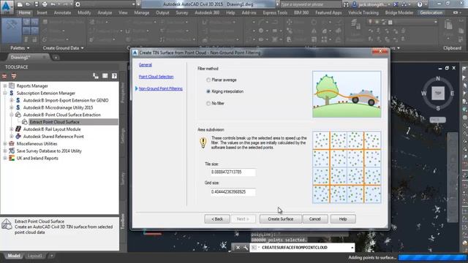Image resolution: width=468 pixels, height=263 pixels.
Task: Click the Plot printer icon in quick access toolbar
Action: pos(45,4)
